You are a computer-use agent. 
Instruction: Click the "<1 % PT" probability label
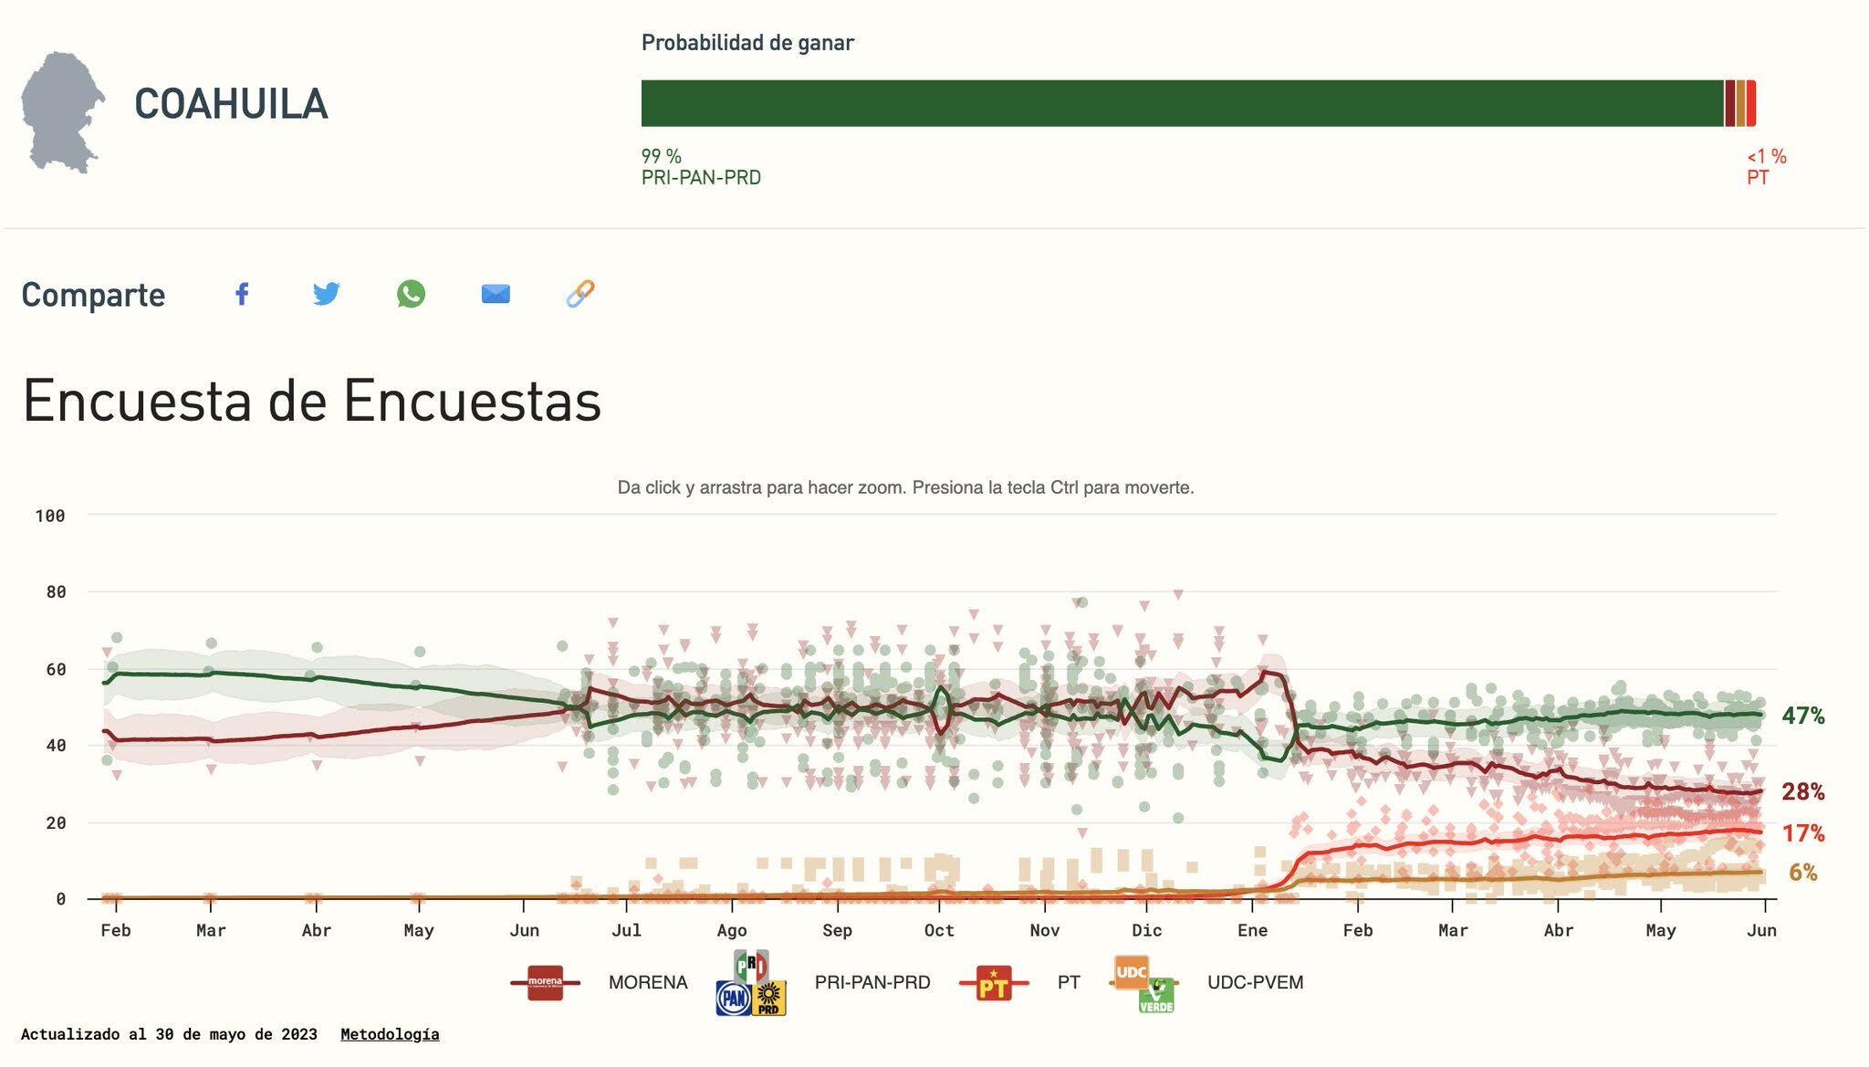[1766, 167]
